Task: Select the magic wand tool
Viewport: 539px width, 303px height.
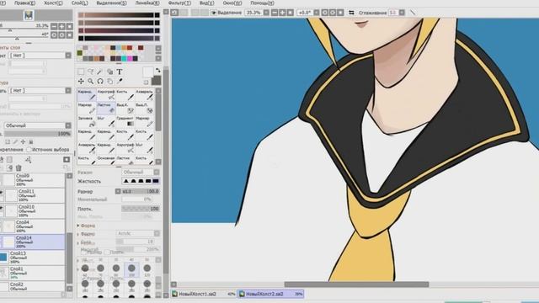Action: tap(100, 72)
